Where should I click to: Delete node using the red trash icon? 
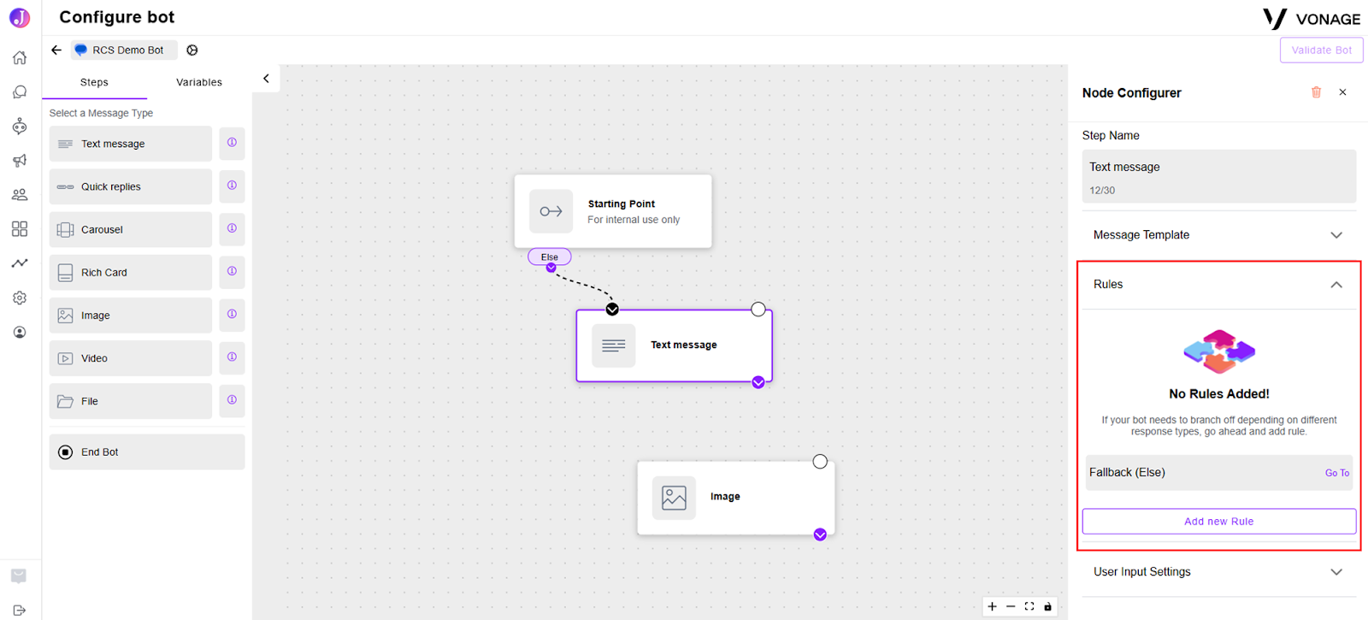(1316, 92)
